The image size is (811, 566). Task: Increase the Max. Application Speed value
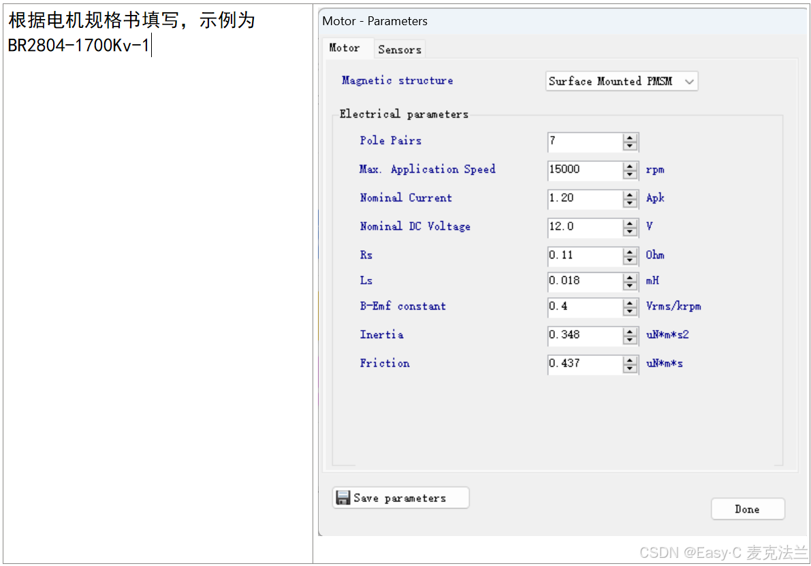tap(631, 167)
